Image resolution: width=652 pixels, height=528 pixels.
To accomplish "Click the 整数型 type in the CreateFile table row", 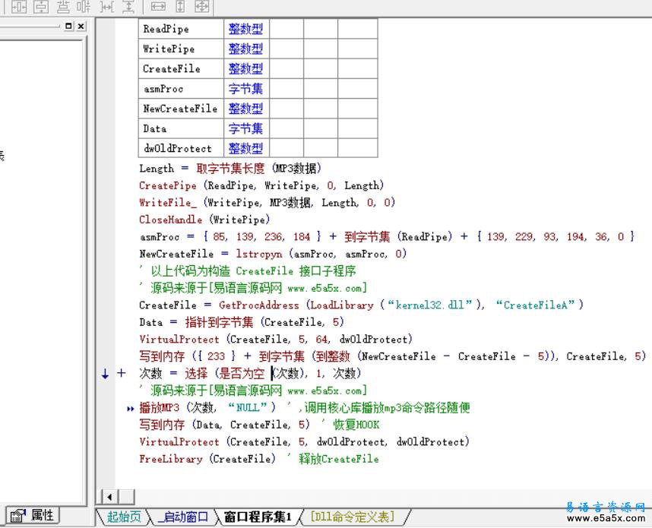I will click(245, 68).
